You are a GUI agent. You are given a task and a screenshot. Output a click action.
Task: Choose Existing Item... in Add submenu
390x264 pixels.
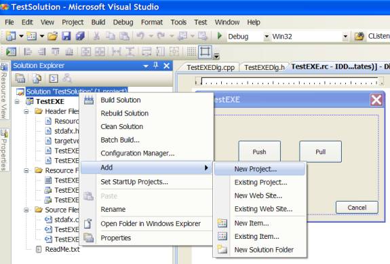point(260,236)
